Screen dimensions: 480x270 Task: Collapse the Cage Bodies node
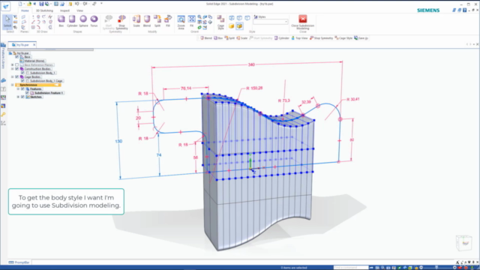tap(12, 76)
